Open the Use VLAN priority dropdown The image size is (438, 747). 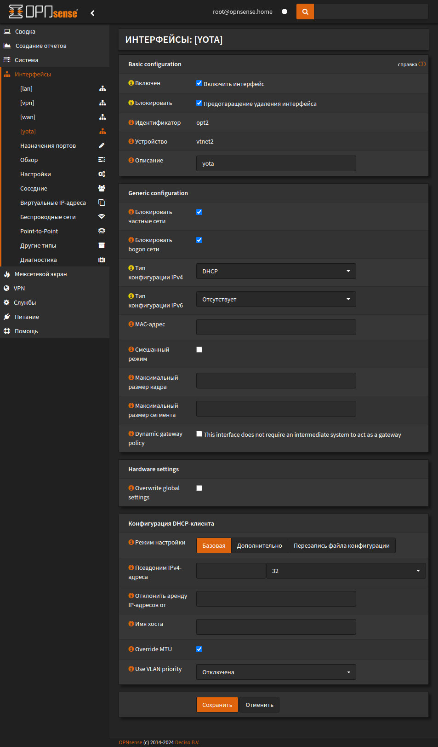click(276, 672)
